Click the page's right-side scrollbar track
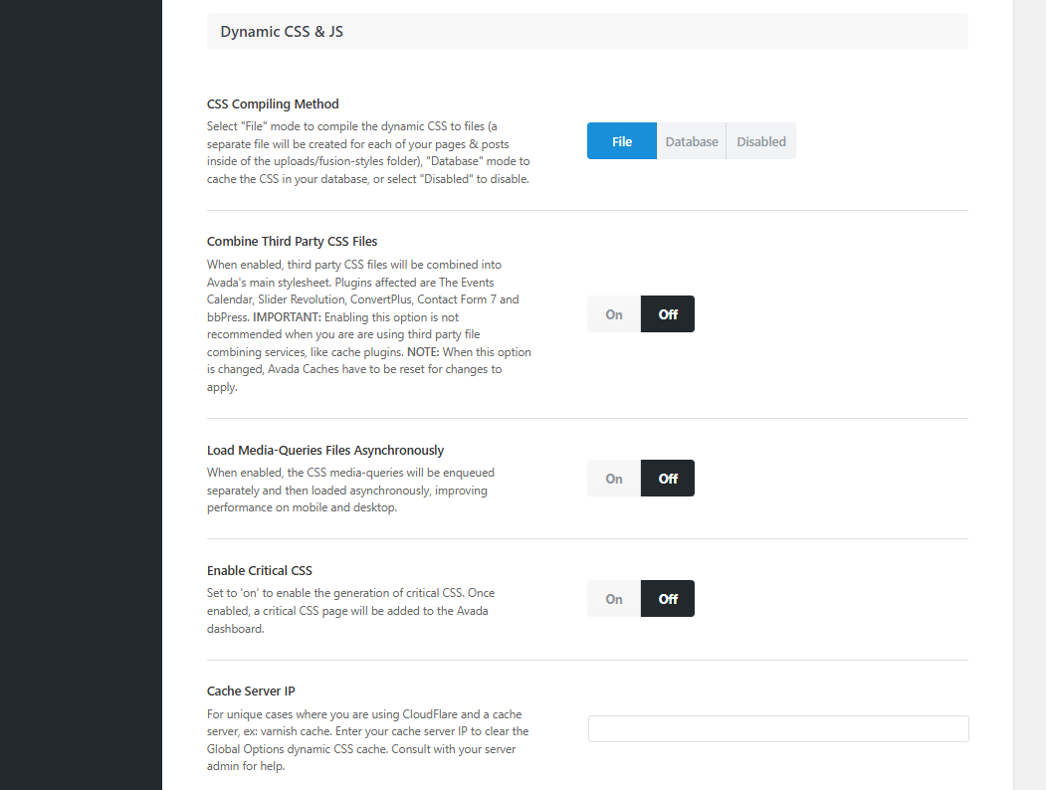Viewport: 1046px width, 790px height. point(1029,398)
